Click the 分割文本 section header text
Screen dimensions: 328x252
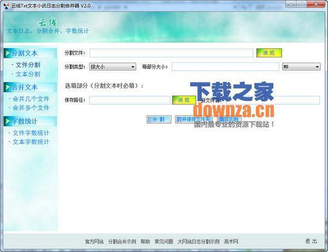[x=25, y=53]
